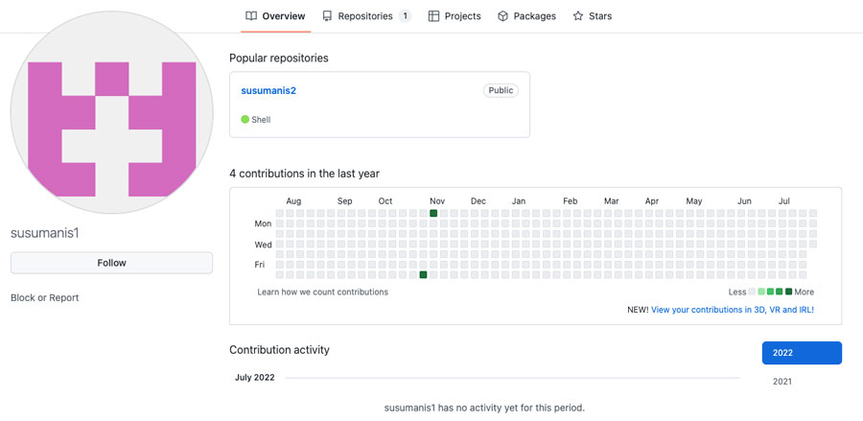
Task: Click the dark green November Sunday contribution cell
Action: pos(433,213)
